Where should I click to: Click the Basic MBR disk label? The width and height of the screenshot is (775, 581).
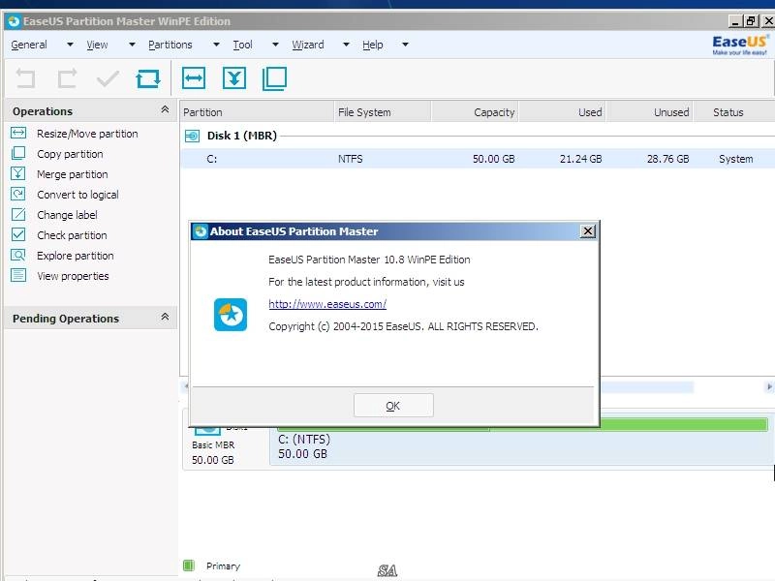(213, 444)
